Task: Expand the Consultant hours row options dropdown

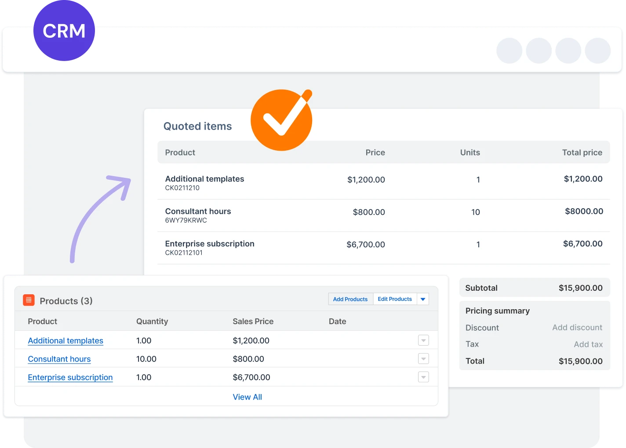Action: click(423, 358)
